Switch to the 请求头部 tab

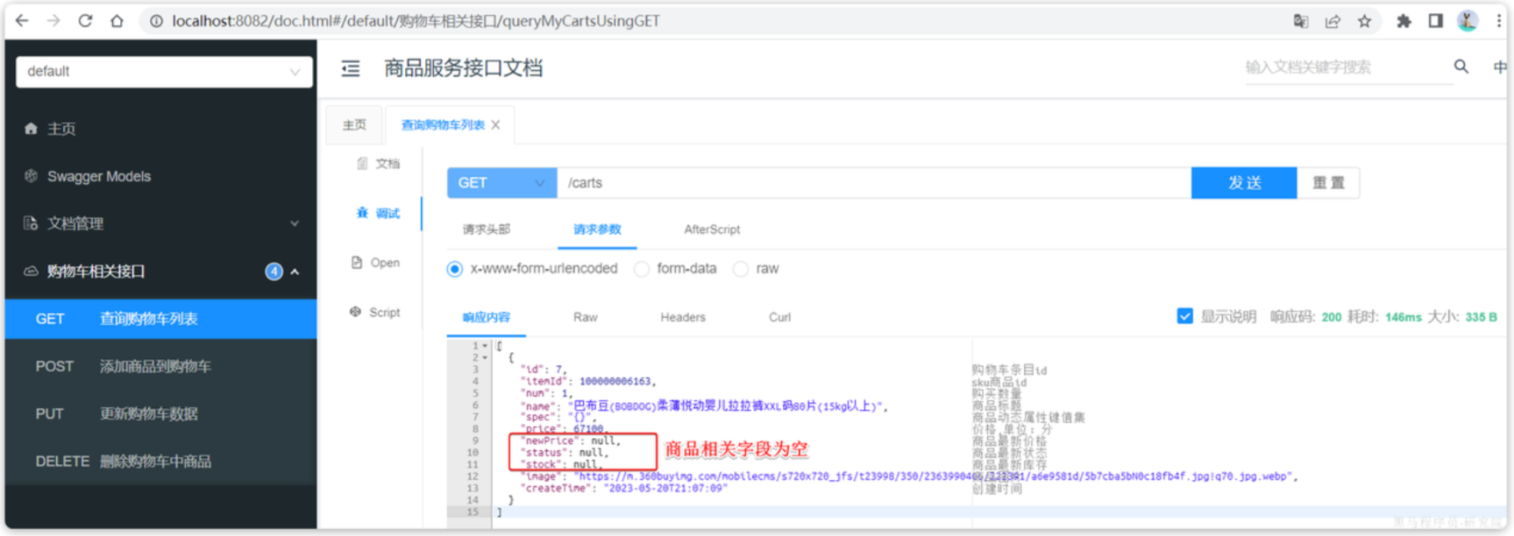pos(487,229)
